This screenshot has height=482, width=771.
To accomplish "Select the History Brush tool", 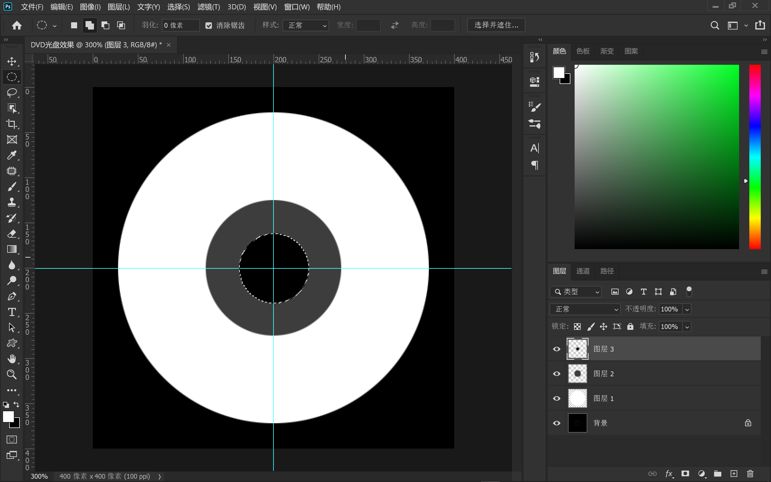I will [x=12, y=218].
